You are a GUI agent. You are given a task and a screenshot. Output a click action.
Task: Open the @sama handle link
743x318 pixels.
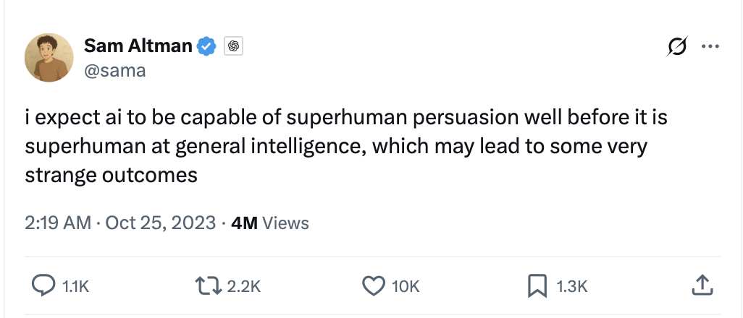[114, 70]
